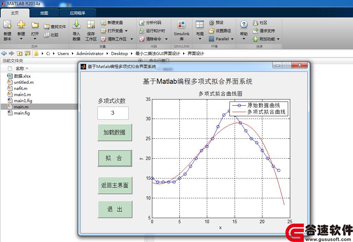This screenshot has width=353, height=242.
Task: Click Administrator in the address path
Action: click(90, 53)
